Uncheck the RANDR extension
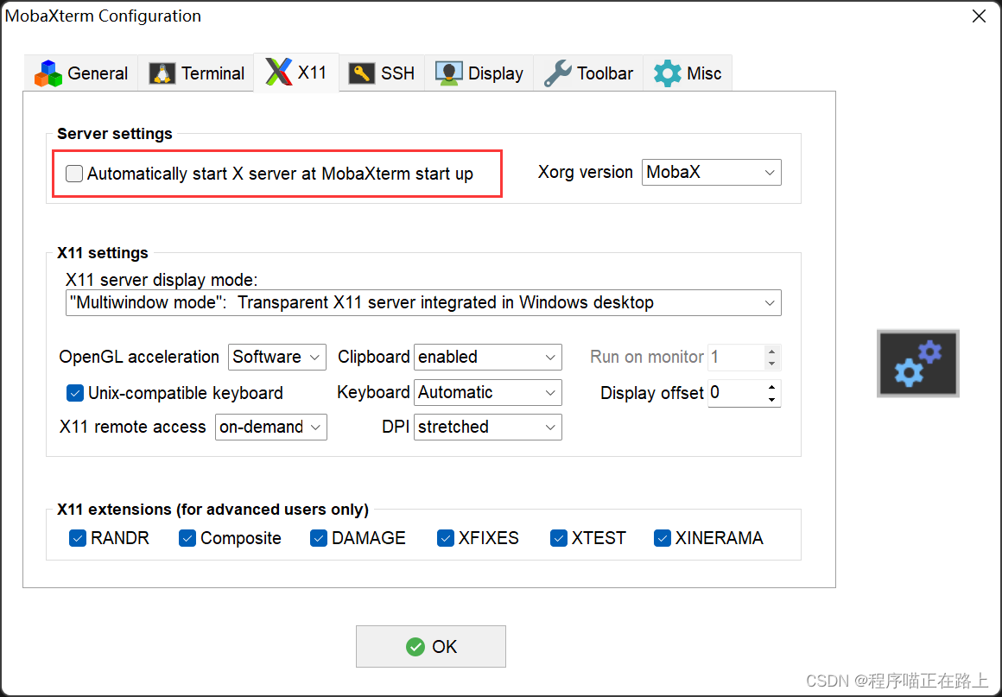 [78, 538]
